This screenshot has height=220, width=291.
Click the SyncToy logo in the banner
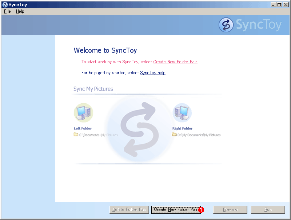[250, 25]
